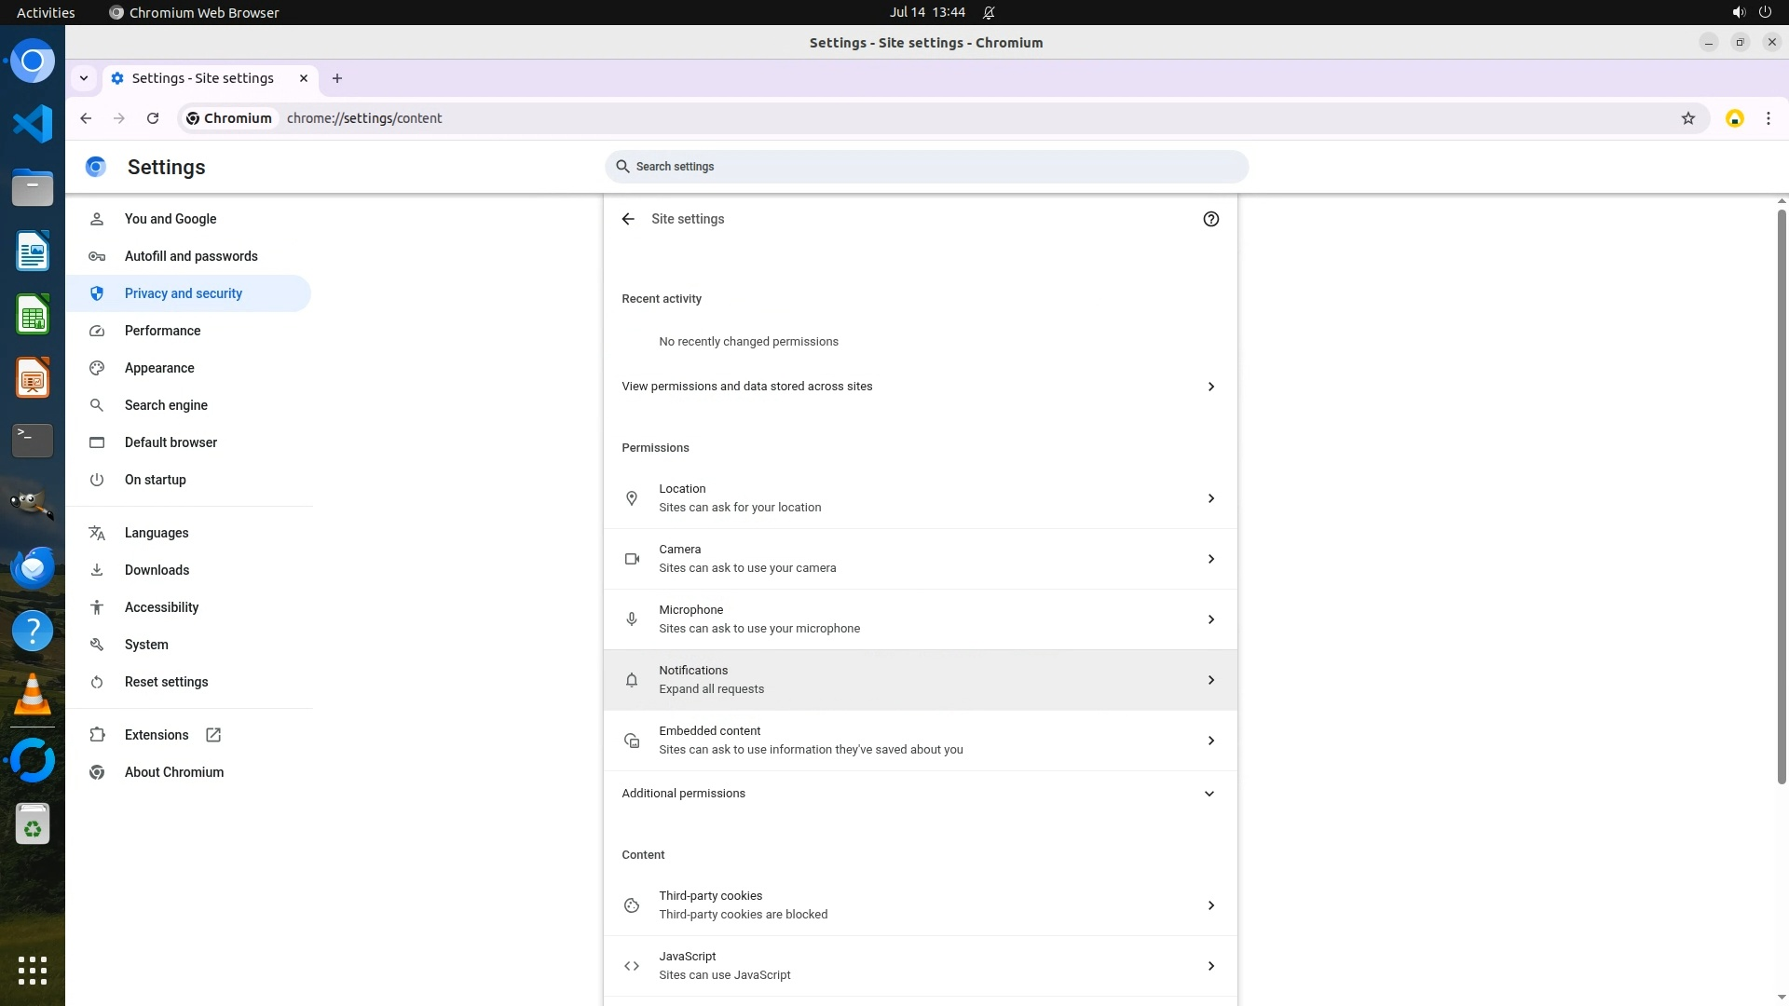This screenshot has height=1006, width=1789.
Task: Open Extensions external link icon
Action: pos(213,735)
